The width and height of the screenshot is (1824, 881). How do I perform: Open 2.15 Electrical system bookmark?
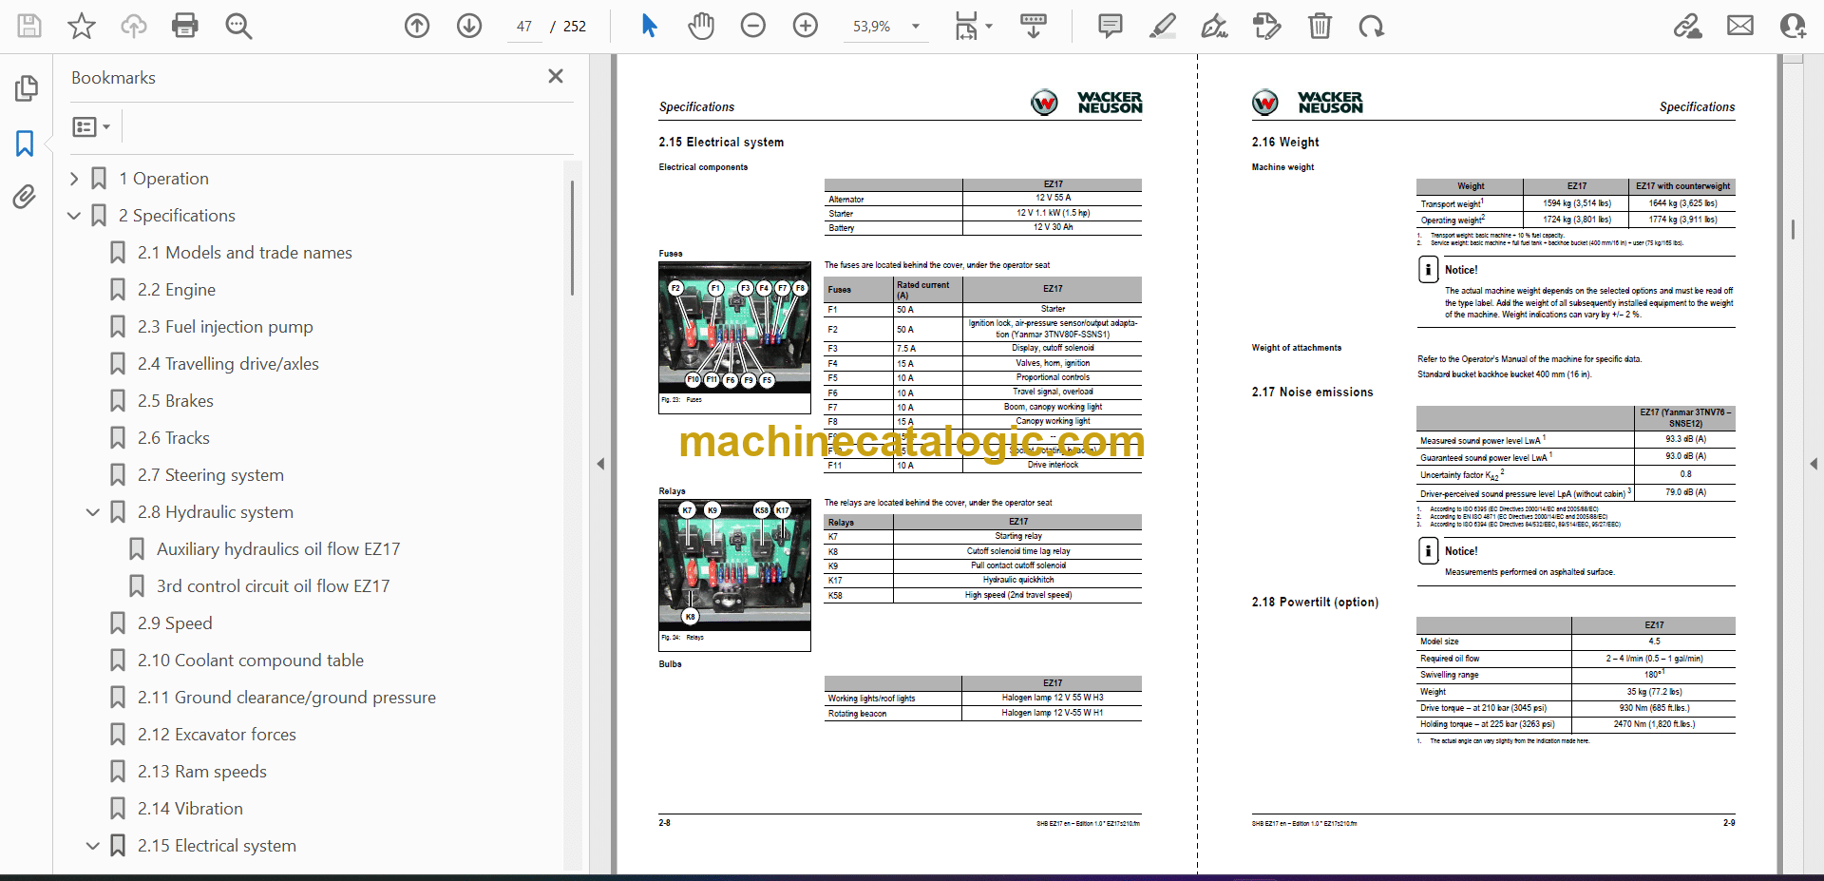[217, 846]
